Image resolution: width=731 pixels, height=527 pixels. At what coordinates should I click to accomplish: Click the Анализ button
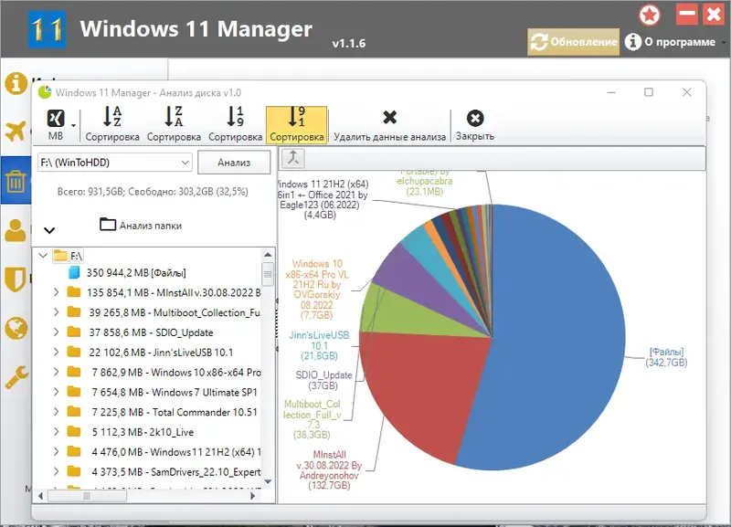[x=233, y=162]
